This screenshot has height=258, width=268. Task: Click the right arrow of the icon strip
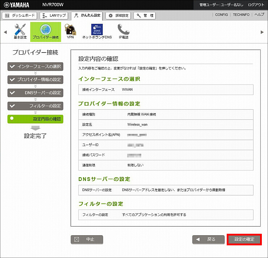point(262,32)
